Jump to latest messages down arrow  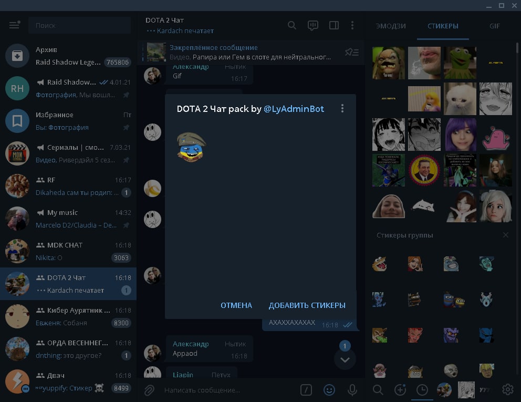(x=345, y=360)
